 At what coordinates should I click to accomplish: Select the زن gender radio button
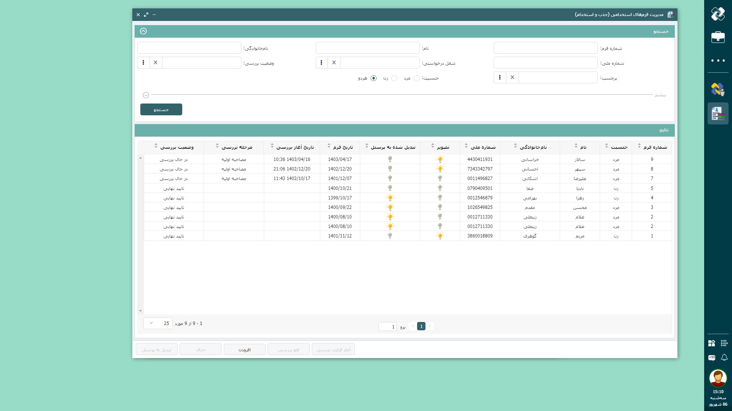coord(394,78)
